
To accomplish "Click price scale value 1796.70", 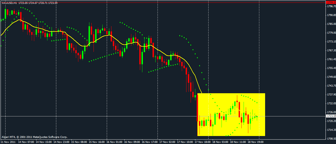I will pos(331,6).
